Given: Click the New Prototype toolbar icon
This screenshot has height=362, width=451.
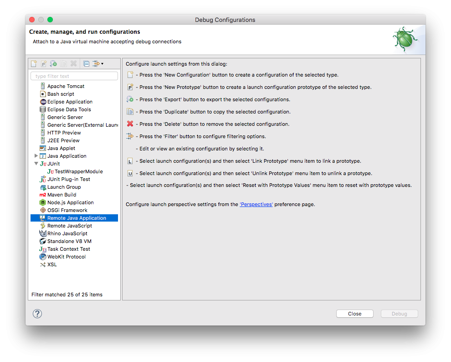Looking at the screenshot, I should tap(44, 64).
